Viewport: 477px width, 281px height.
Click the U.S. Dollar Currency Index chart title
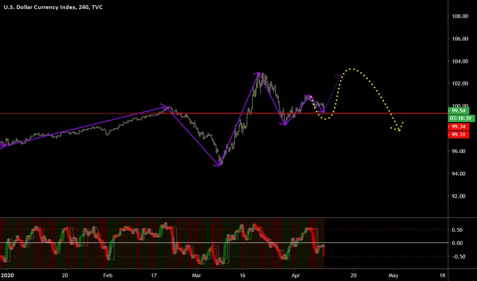click(53, 7)
